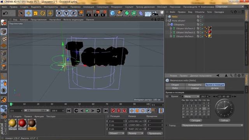Select the Небо object in tree

pyautogui.click(x=175, y=16)
